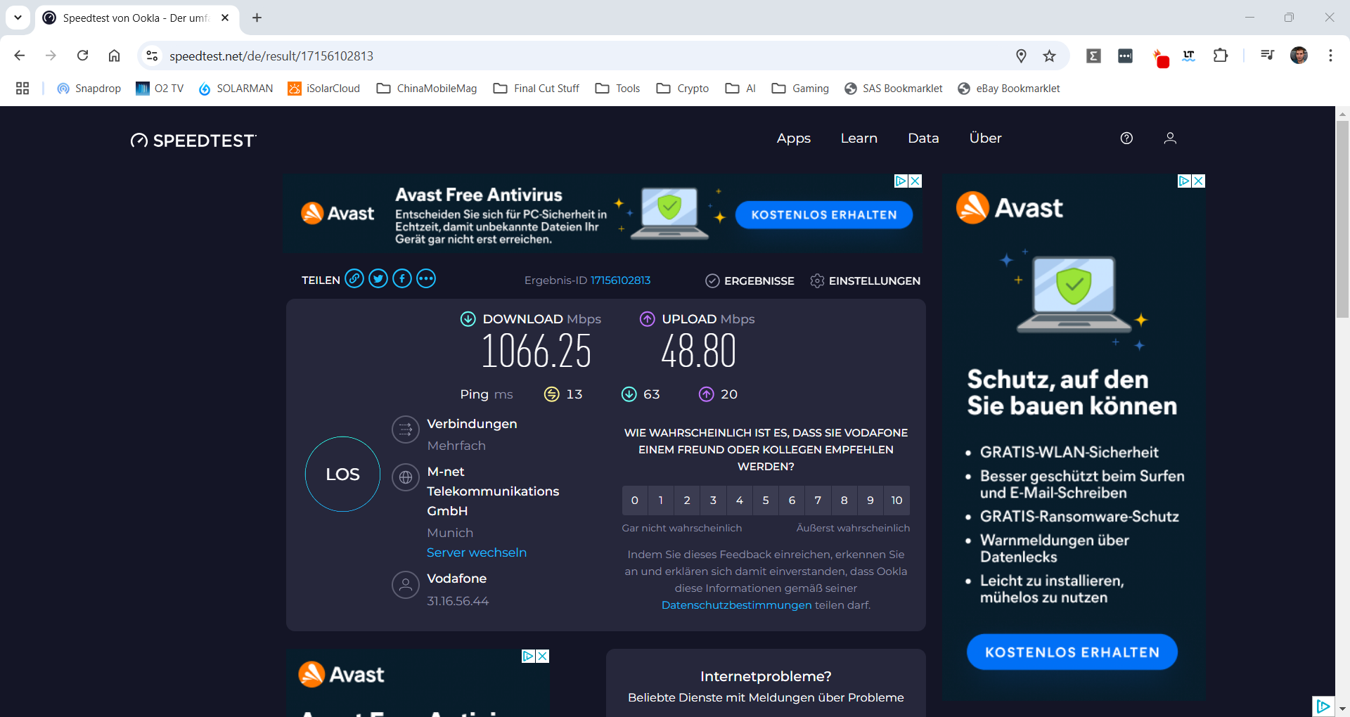Share the result on Facebook
Image resolution: width=1350 pixels, height=717 pixels.
402,279
